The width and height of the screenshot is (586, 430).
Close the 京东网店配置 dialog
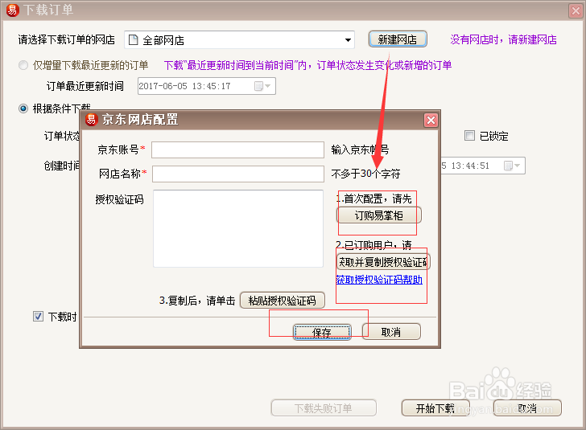coord(431,121)
